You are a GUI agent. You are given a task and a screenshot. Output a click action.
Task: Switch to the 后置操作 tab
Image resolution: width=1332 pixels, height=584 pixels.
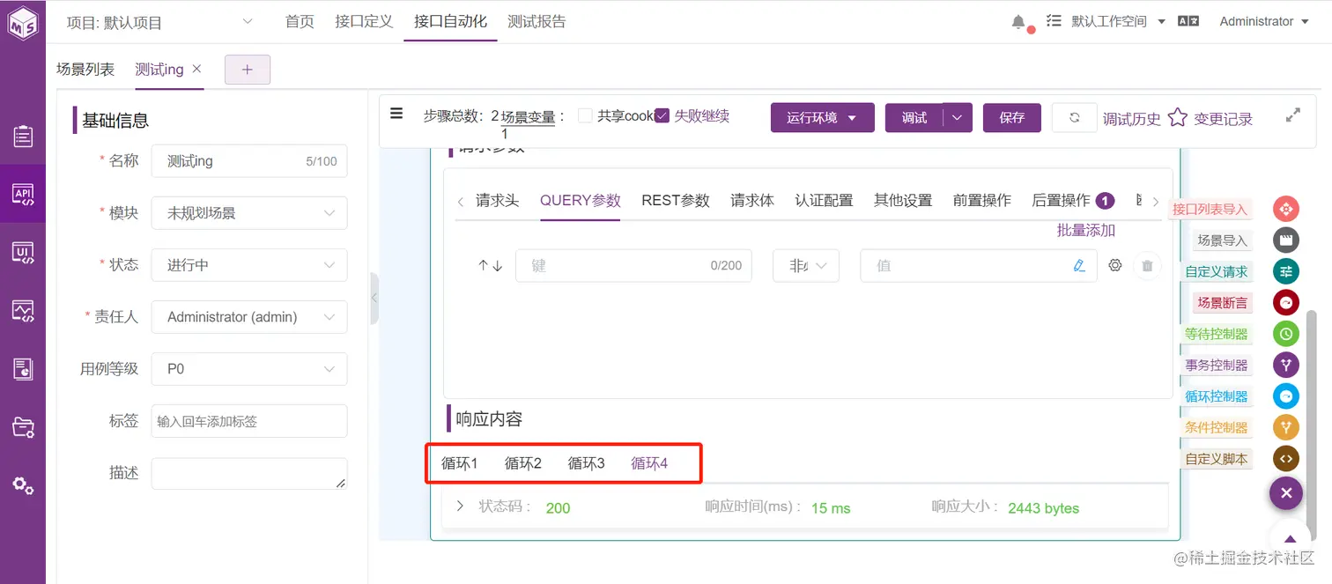(x=1061, y=201)
